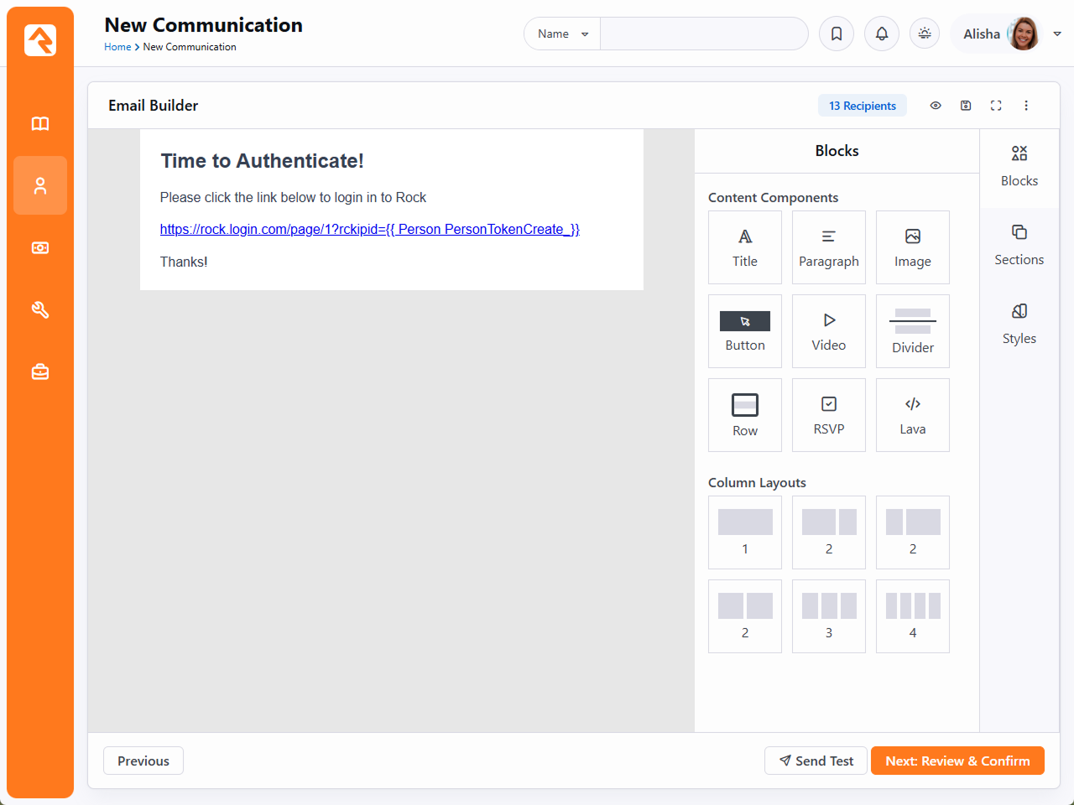Toggle fullscreen mode for Email Builder
Image resolution: width=1074 pixels, height=805 pixels.
click(x=996, y=106)
